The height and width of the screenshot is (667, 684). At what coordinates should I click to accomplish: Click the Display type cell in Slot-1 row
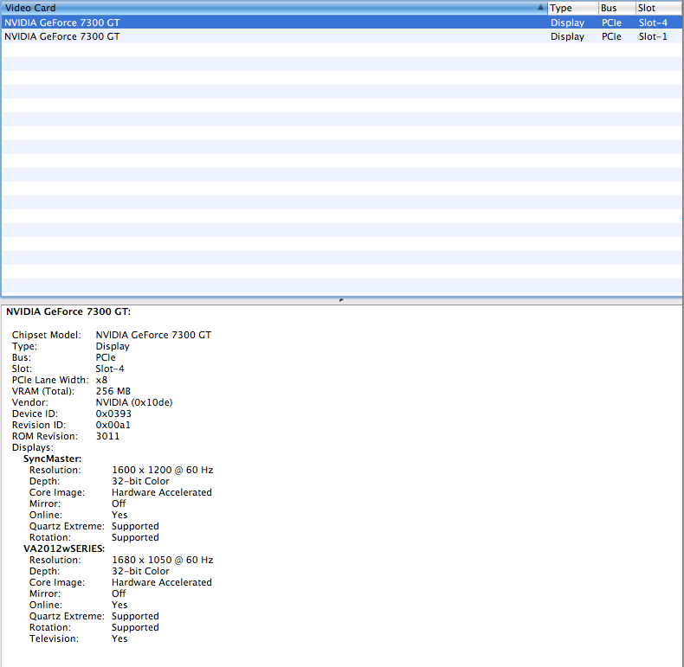click(x=567, y=36)
